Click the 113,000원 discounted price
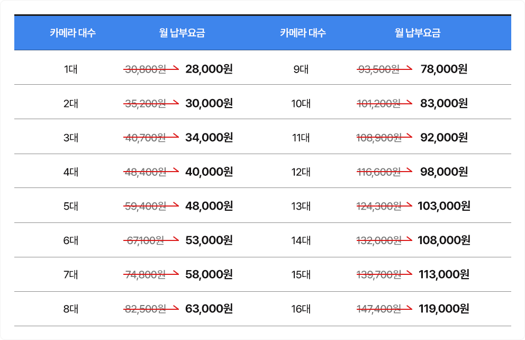 [x=444, y=274]
